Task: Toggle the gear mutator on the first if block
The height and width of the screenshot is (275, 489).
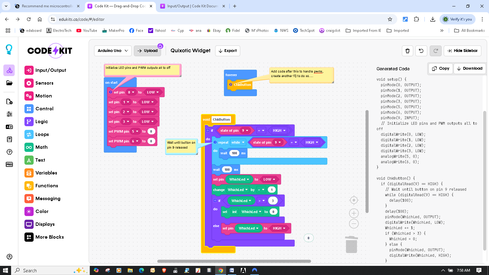Action: [208, 130]
